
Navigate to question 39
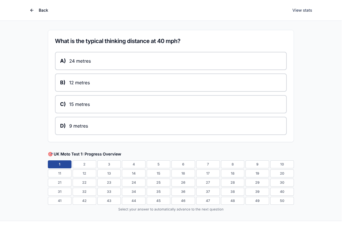tap(257, 192)
